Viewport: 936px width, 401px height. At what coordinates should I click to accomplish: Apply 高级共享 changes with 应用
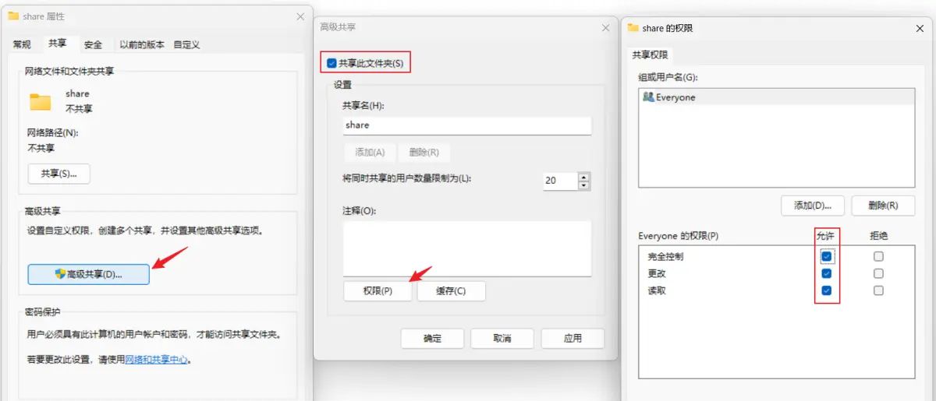tap(573, 339)
